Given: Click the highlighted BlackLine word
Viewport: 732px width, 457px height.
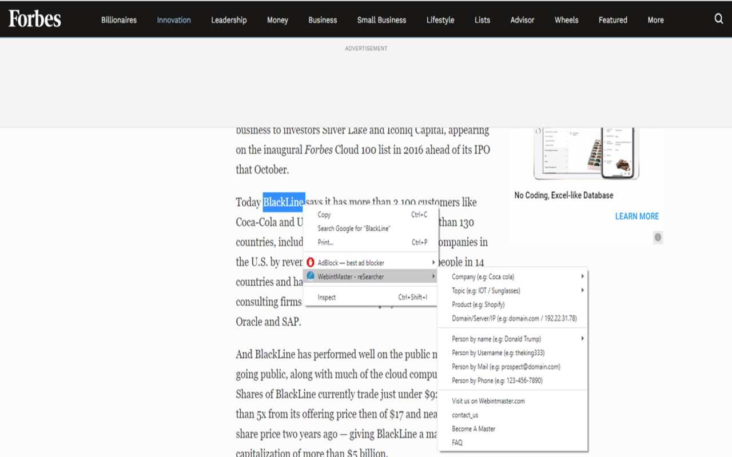Looking at the screenshot, I should pyautogui.click(x=284, y=202).
